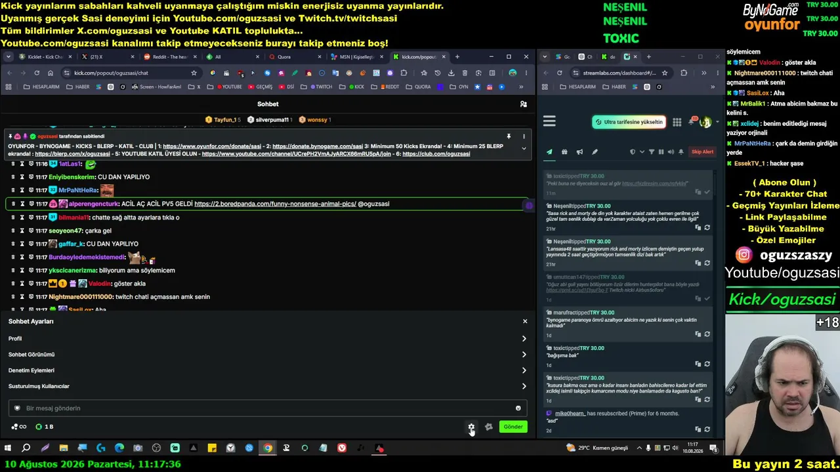Expand the Profil settings row

(267, 338)
